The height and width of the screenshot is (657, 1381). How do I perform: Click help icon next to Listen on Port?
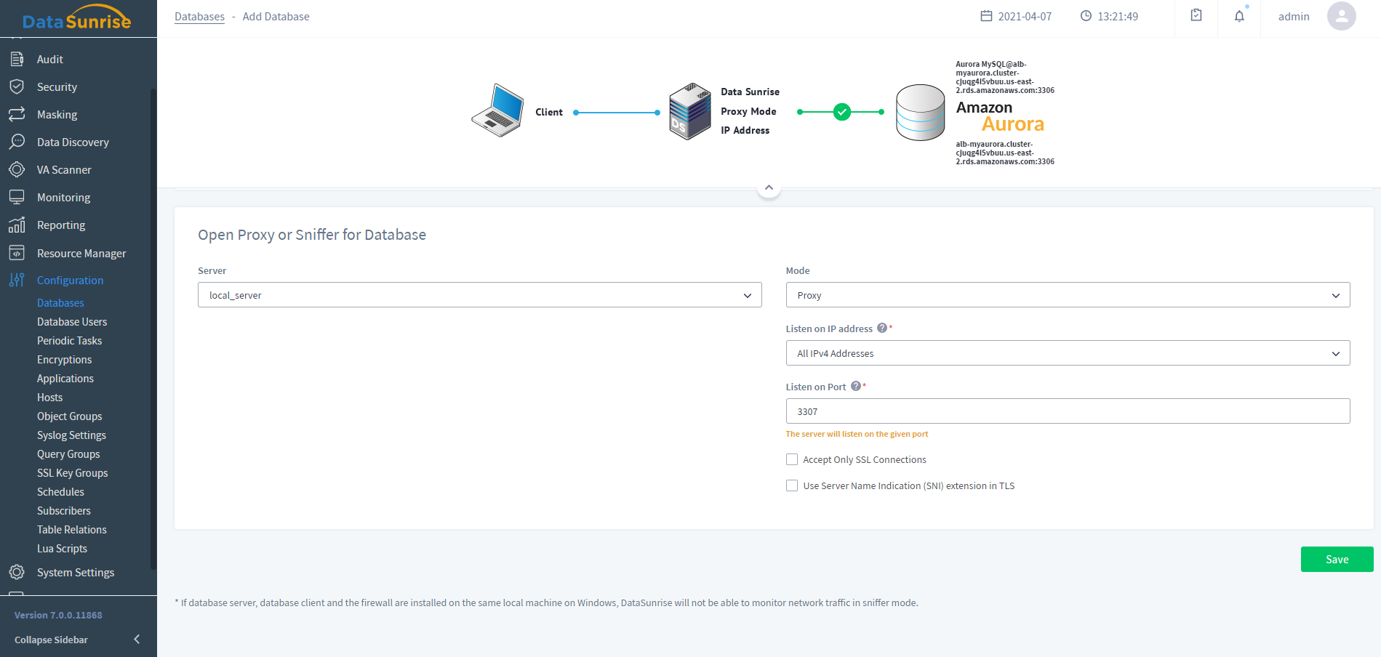point(856,386)
